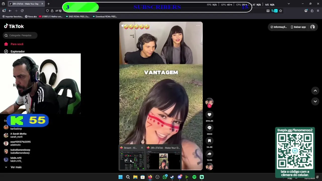Expand following list with Ver mais

(x=13, y=167)
